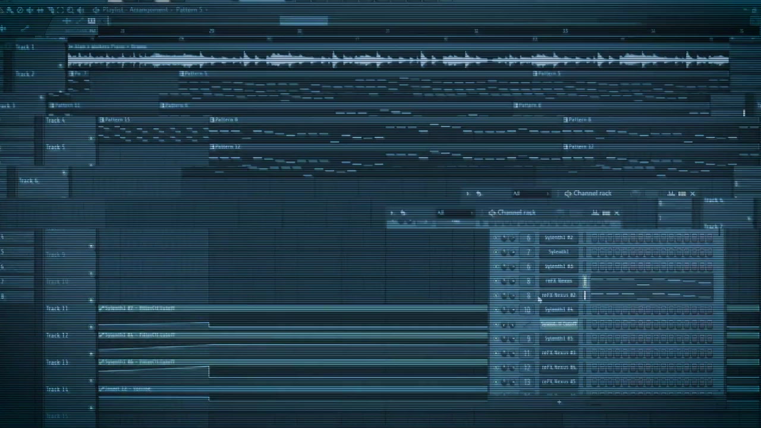
Task: Mute the Sylenth1 #2 channel LED
Action: (496, 238)
